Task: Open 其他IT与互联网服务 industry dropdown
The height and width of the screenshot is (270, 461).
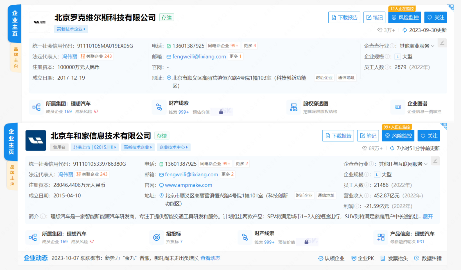Action: (403, 164)
